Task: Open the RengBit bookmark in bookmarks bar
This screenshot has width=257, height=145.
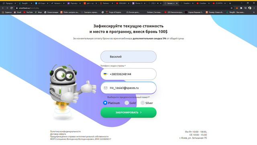Action: [x=235, y=12]
